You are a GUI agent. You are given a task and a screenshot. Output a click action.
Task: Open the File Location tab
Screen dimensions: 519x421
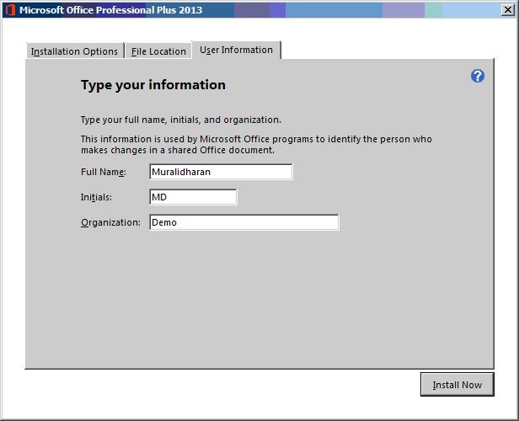pos(158,51)
